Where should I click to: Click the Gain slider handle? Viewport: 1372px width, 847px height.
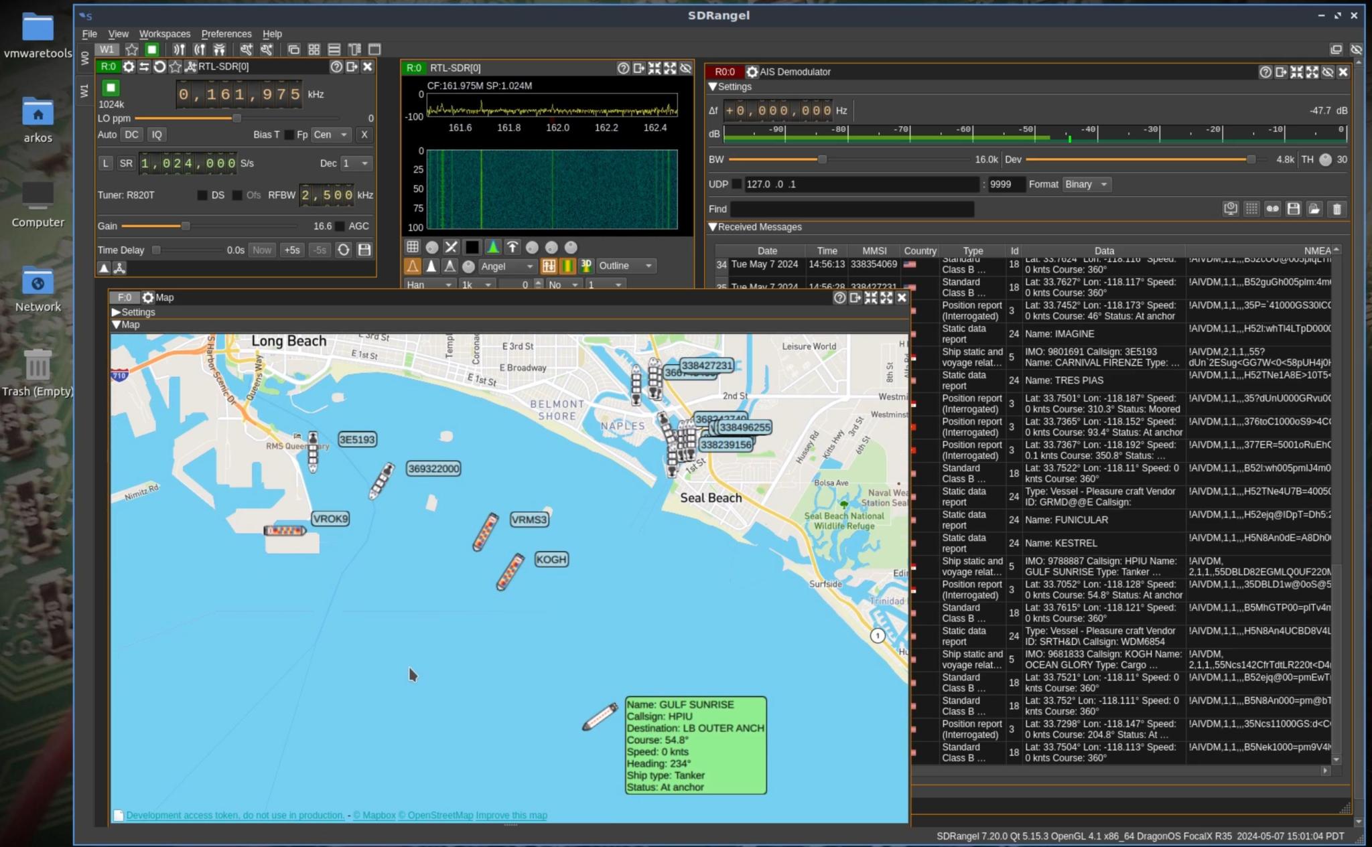pyautogui.click(x=186, y=226)
